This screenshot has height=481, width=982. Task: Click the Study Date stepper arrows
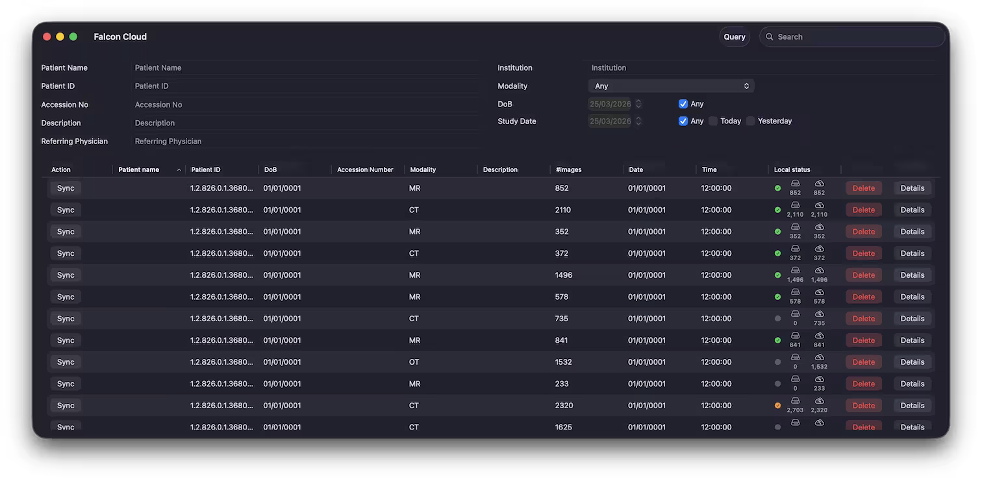coord(638,121)
